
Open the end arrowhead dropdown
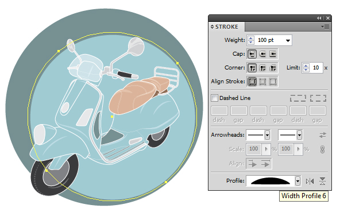[299, 135]
